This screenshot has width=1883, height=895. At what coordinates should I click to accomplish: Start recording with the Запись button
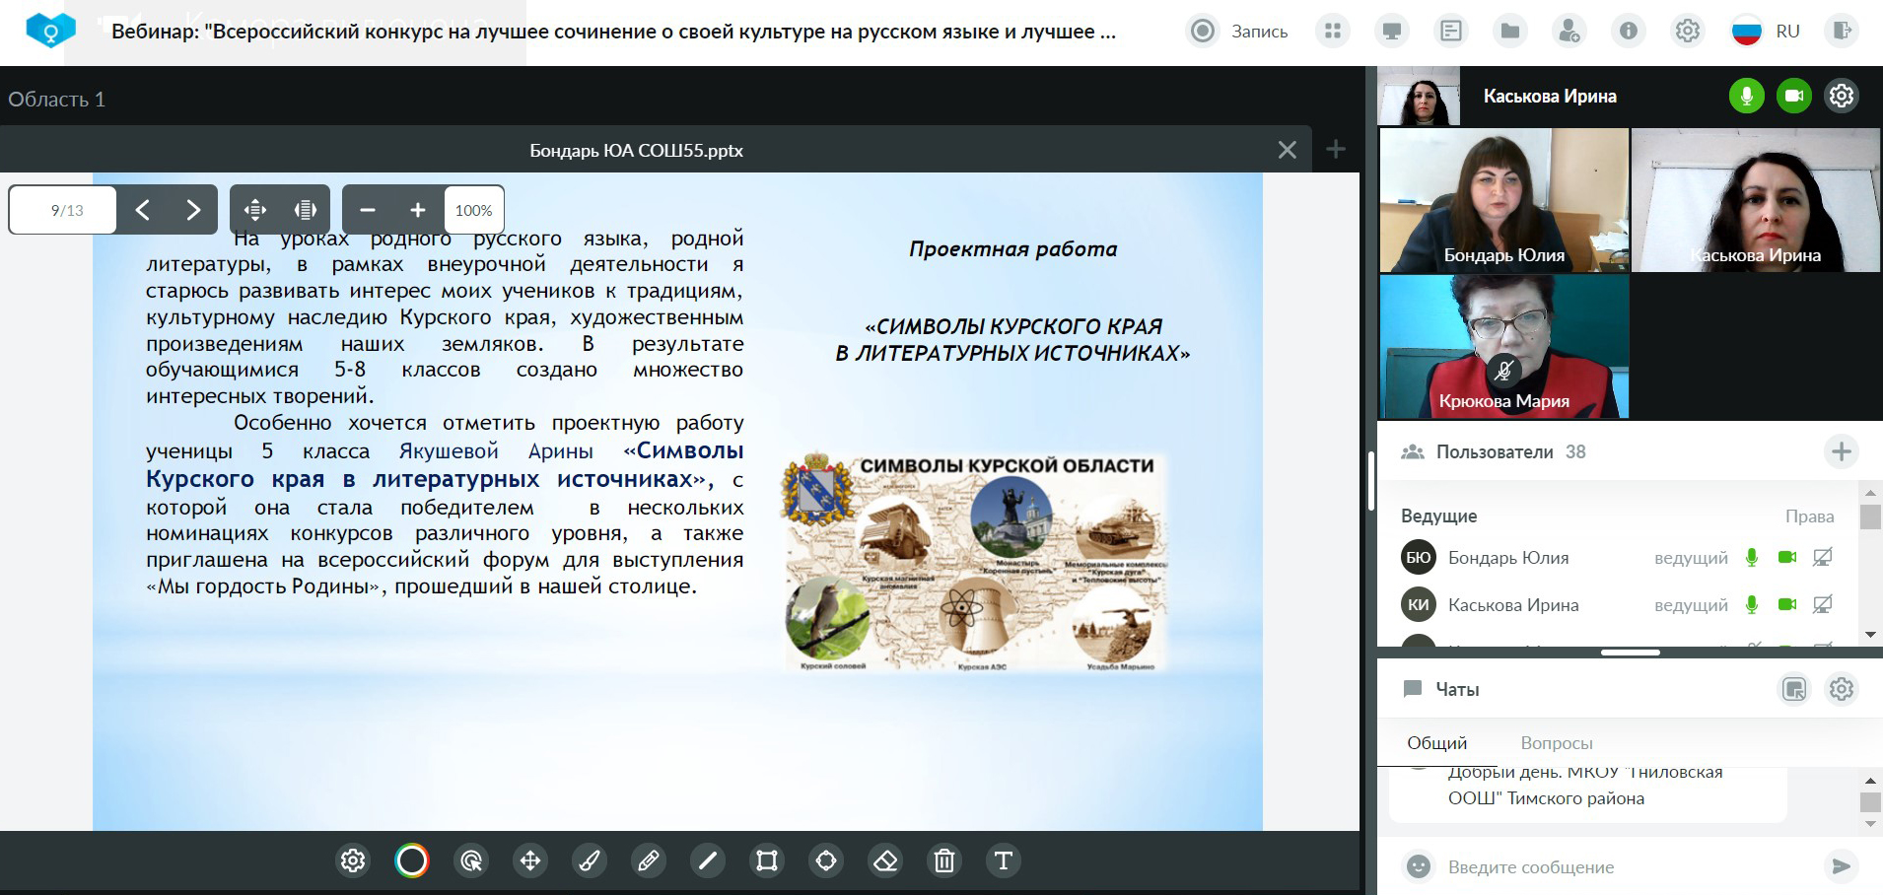[x=1239, y=32]
